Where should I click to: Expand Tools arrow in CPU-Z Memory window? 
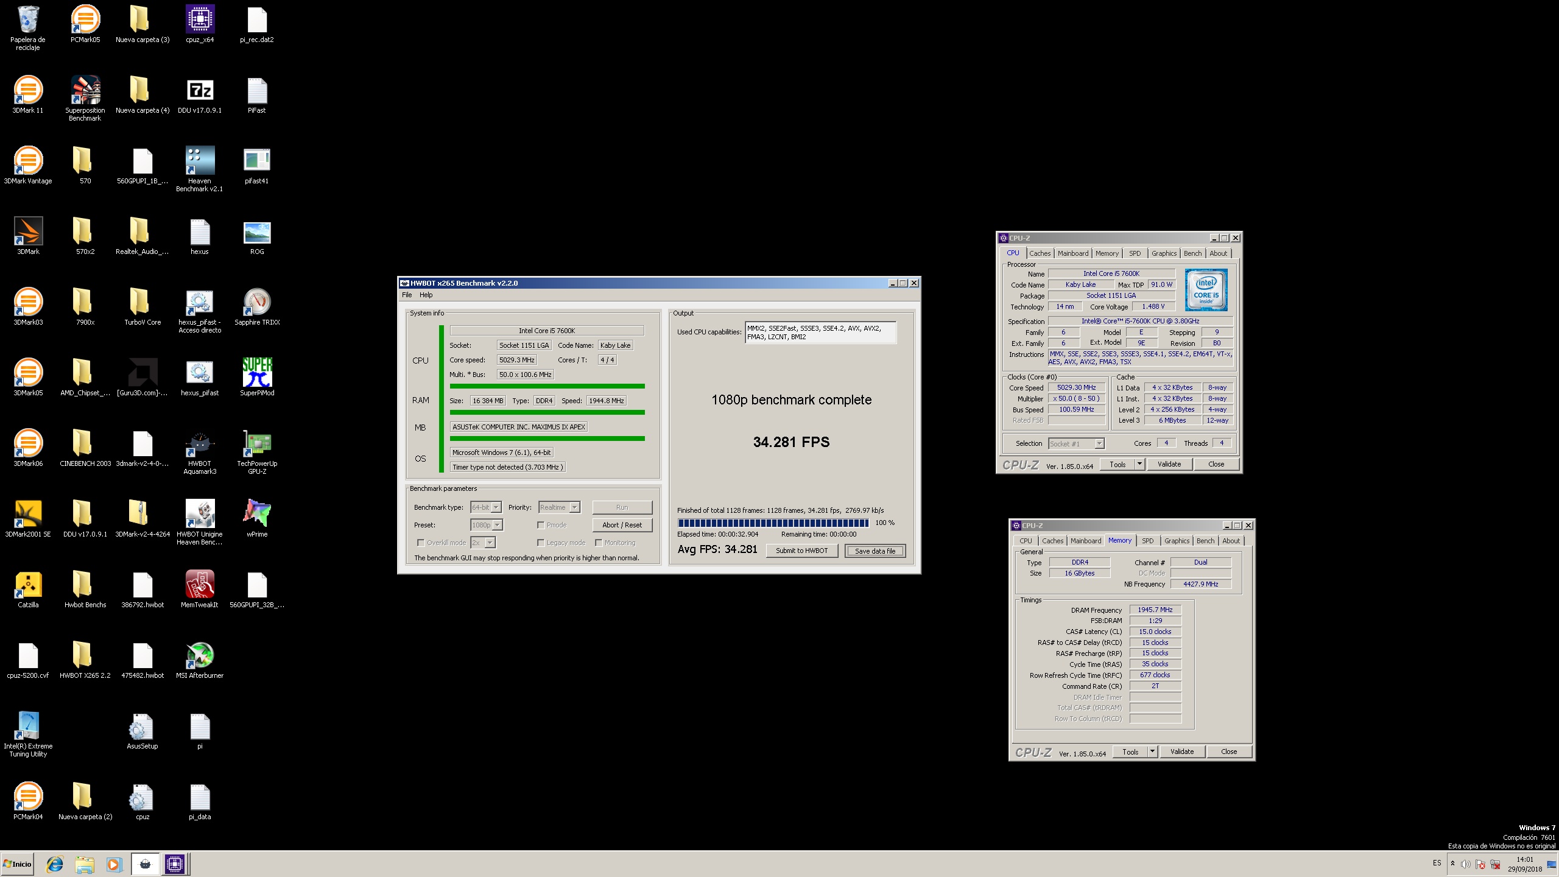pos(1152,752)
